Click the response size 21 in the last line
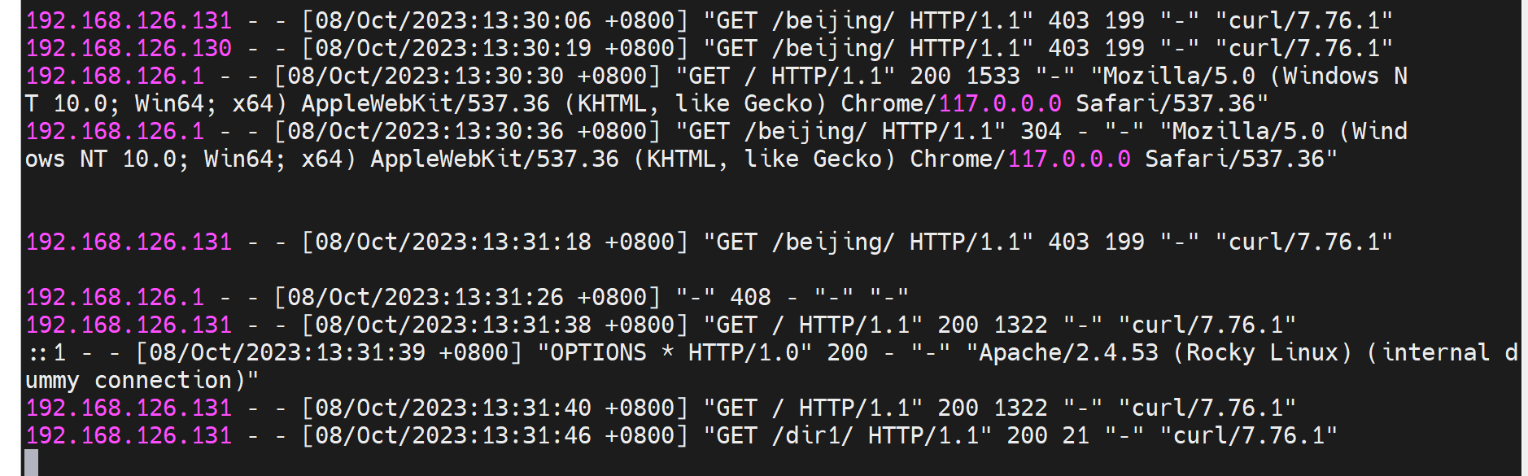 (x=1075, y=435)
